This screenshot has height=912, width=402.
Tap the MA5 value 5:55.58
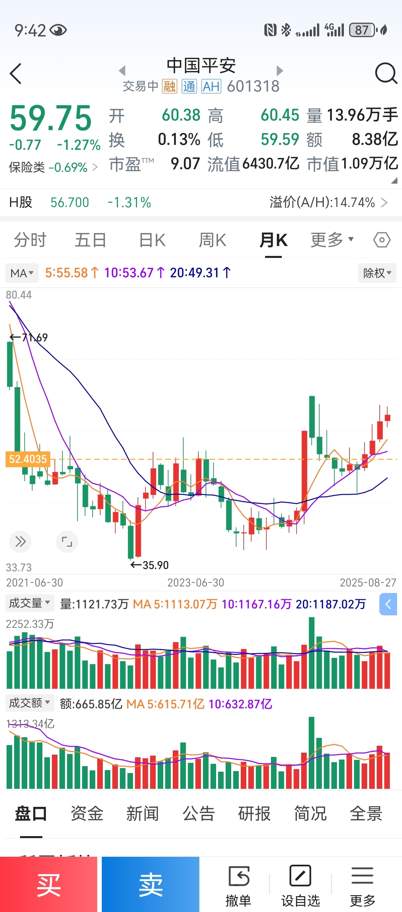pos(72,273)
